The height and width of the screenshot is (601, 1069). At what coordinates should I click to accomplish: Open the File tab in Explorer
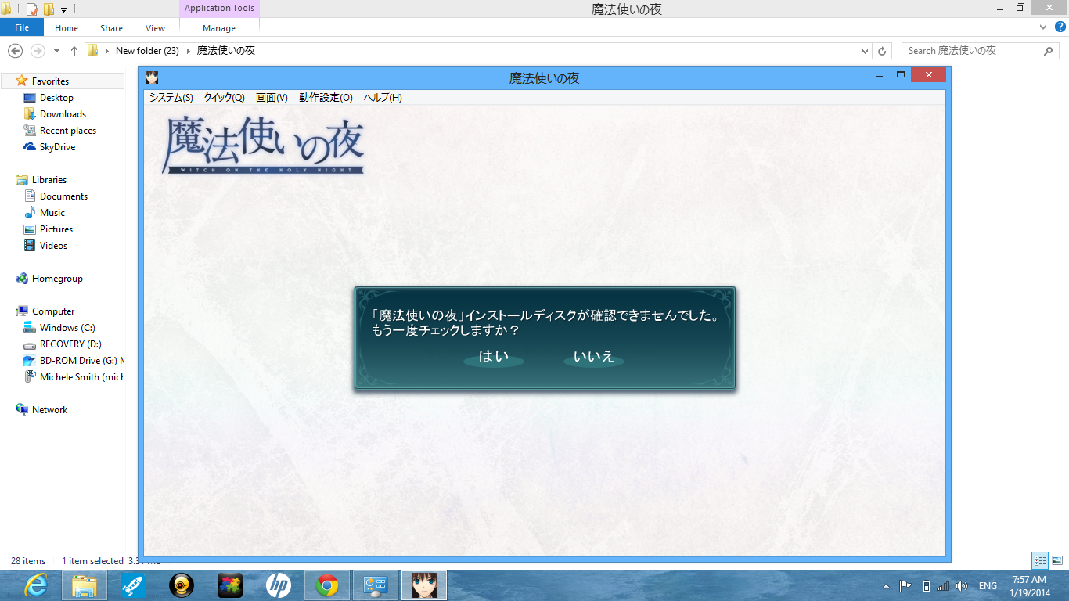coord(22,27)
